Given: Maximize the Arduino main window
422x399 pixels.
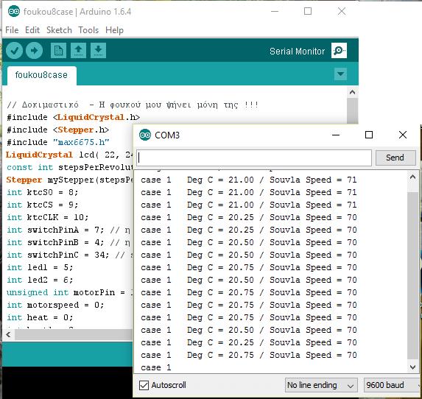Looking at the screenshot, I should 308,11.
